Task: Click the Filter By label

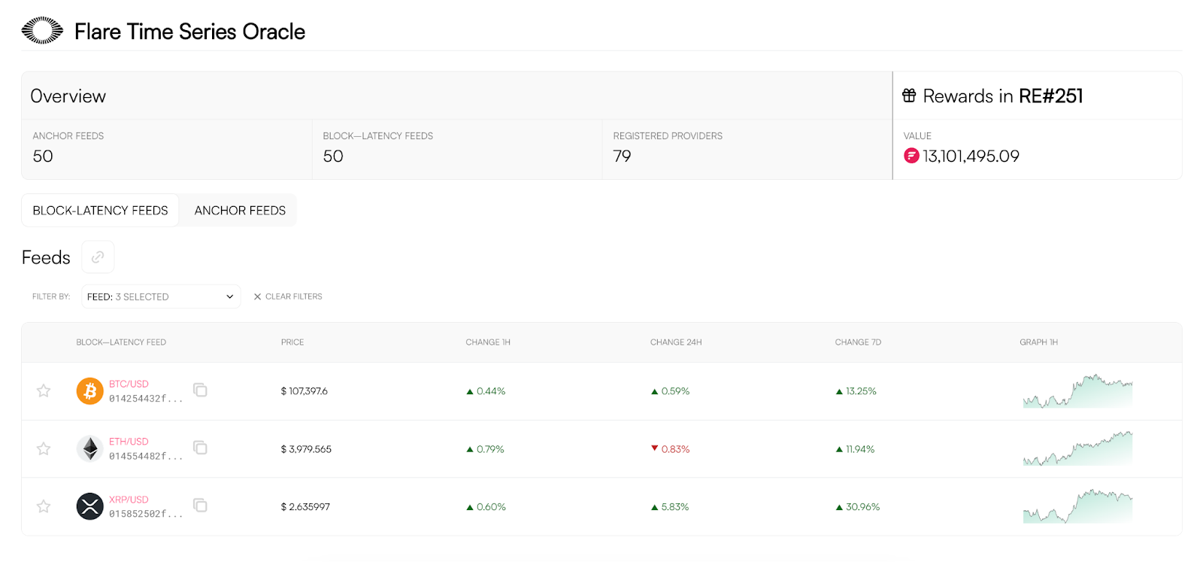Action: [51, 296]
